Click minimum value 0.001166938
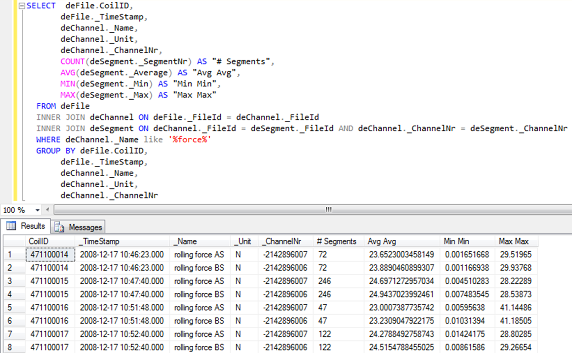This screenshot has height=353, width=572. click(467, 268)
